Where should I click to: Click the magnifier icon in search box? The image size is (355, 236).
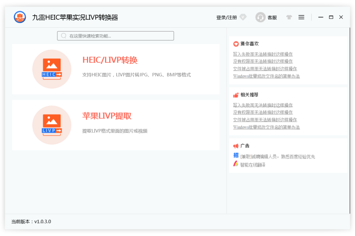click(64, 36)
